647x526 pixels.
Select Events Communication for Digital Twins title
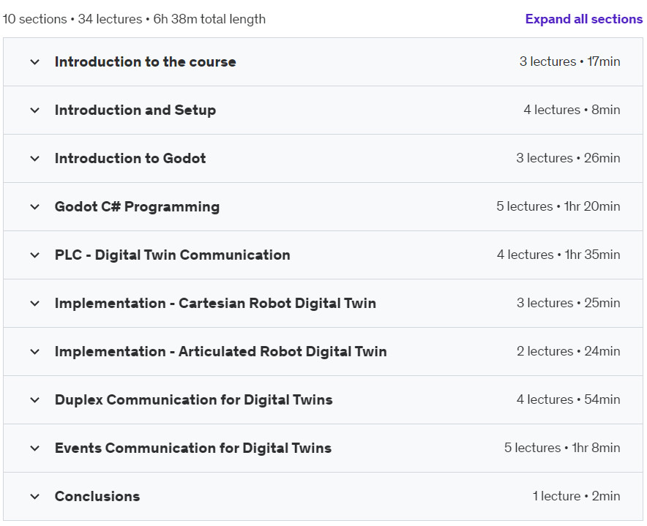193,448
